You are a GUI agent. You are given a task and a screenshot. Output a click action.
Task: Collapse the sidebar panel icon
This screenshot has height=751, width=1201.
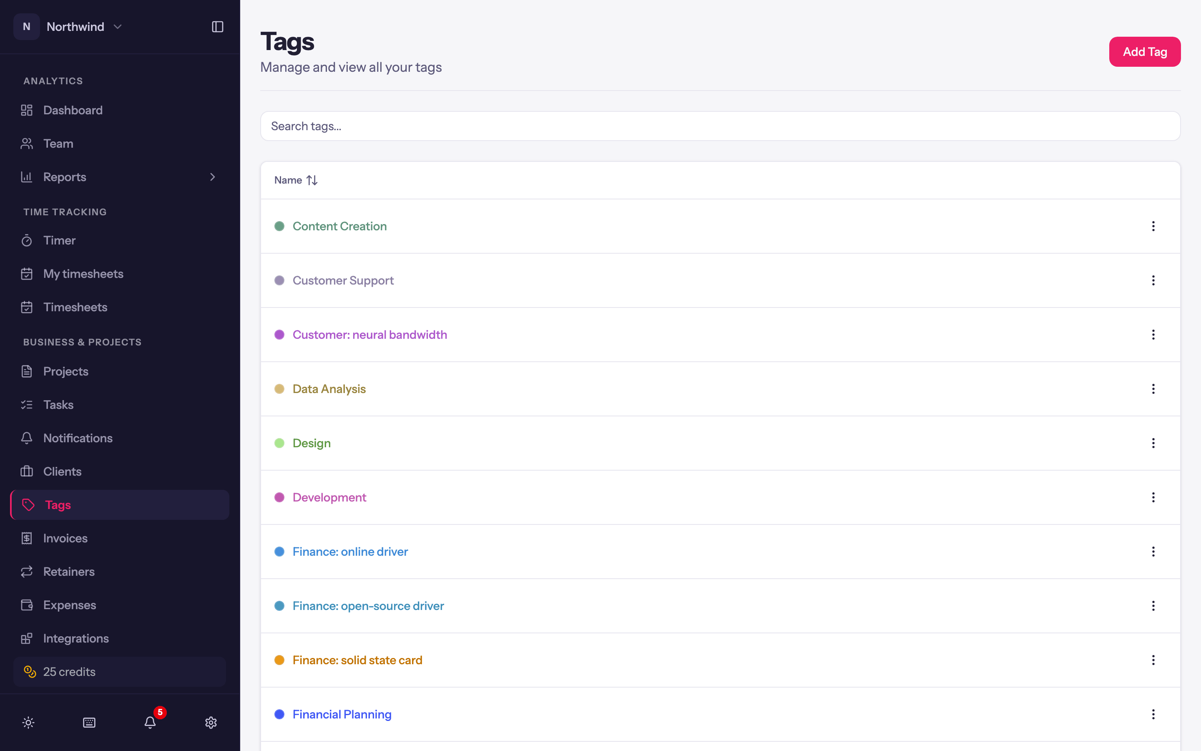217,27
